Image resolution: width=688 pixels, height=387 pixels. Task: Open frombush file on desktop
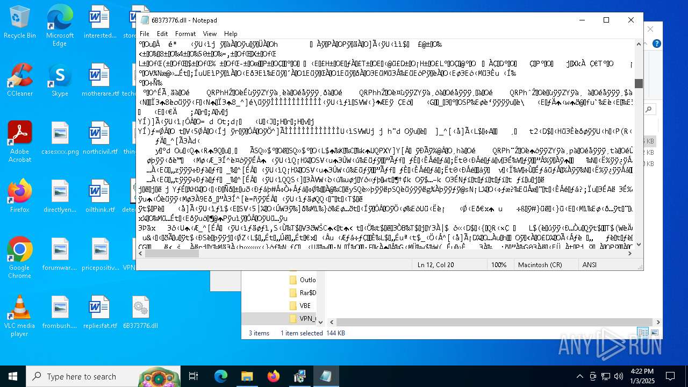60,313
